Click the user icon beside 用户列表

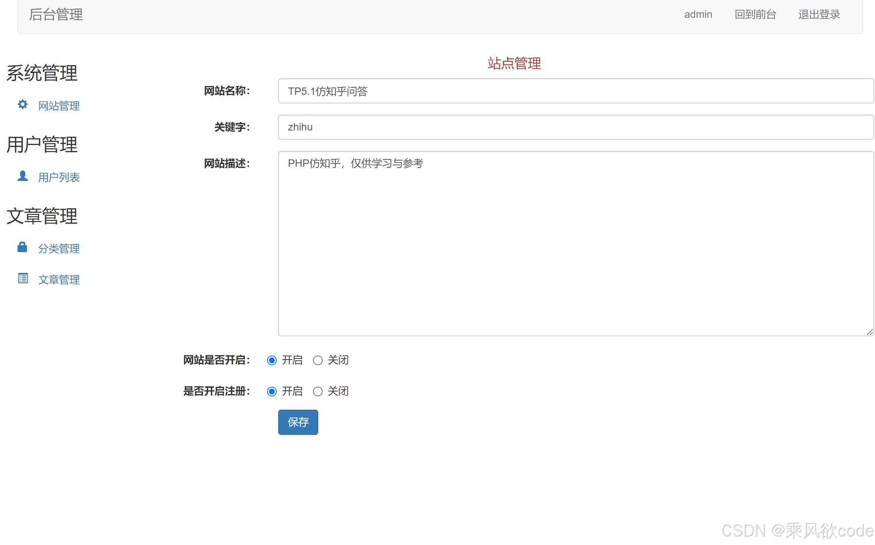[22, 176]
